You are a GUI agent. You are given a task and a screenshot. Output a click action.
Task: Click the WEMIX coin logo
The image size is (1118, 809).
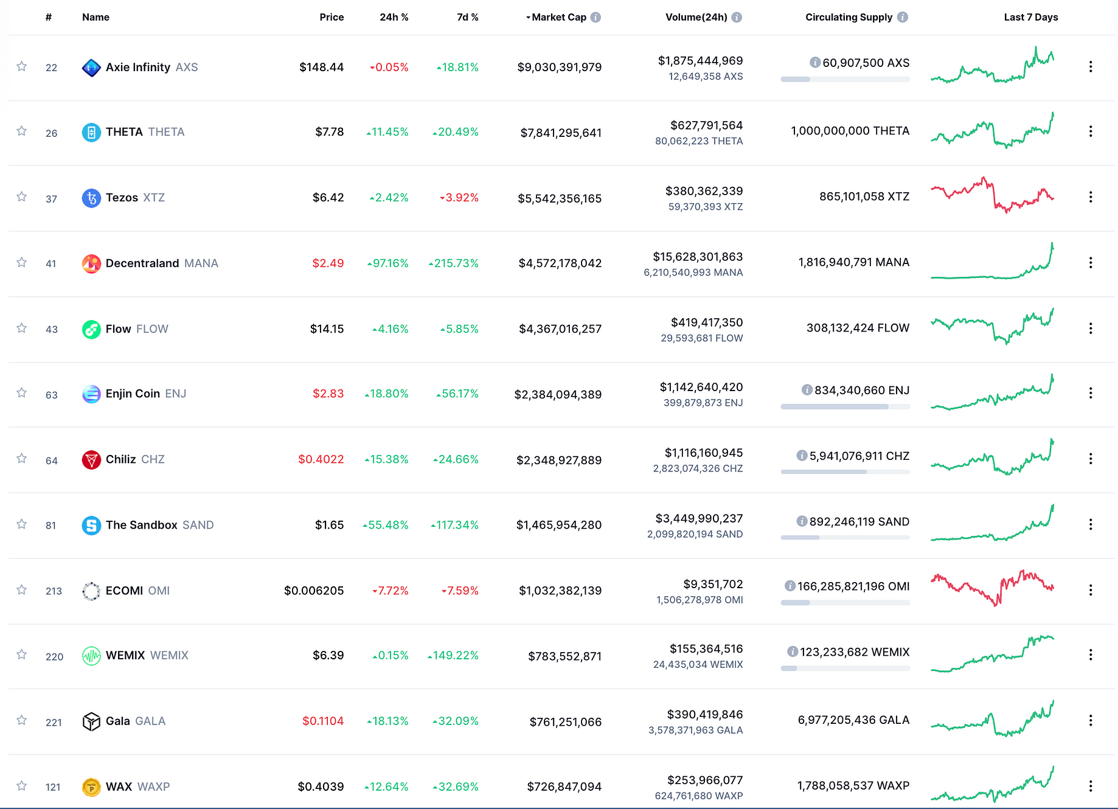(x=91, y=656)
